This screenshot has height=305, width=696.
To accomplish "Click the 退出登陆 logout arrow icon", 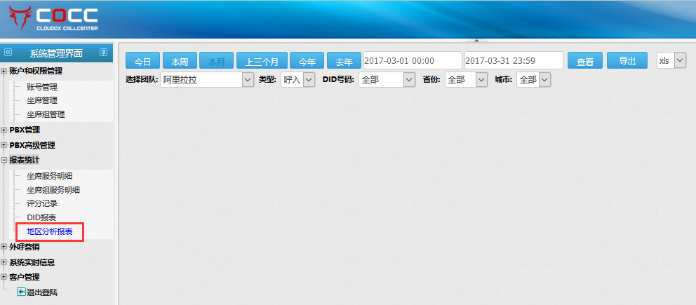I will [x=21, y=292].
